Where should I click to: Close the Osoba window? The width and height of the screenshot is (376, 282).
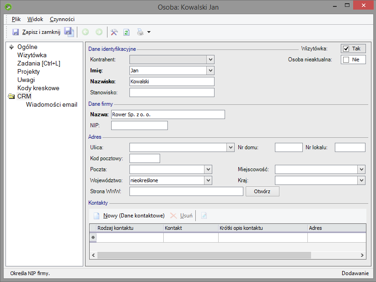click(364, 5)
